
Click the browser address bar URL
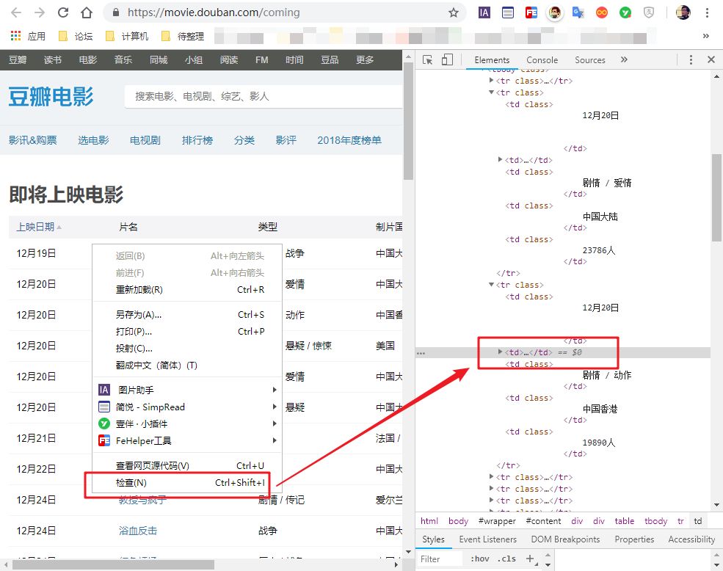coord(214,12)
